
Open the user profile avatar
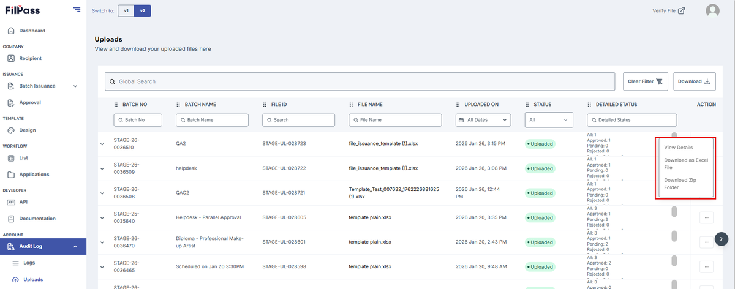coord(712,10)
